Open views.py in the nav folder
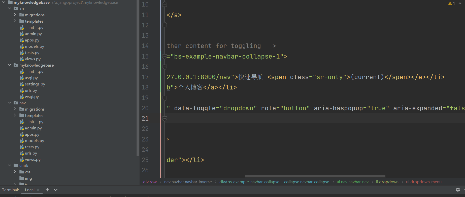The height and width of the screenshot is (197, 465). pyautogui.click(x=33, y=159)
